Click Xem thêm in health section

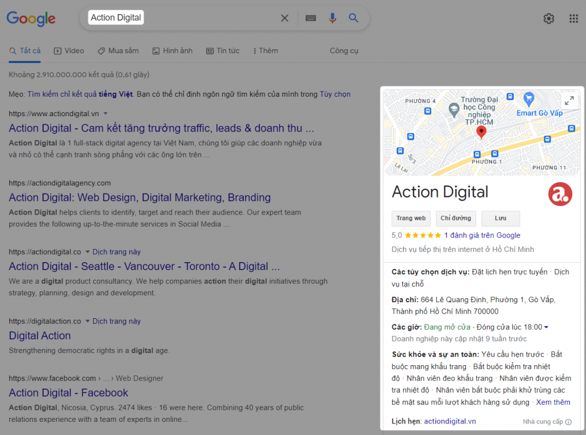pos(553,402)
